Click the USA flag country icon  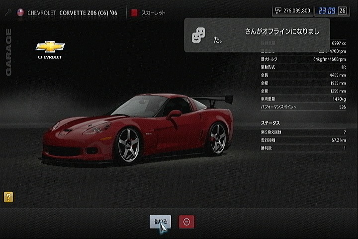pos(20,12)
